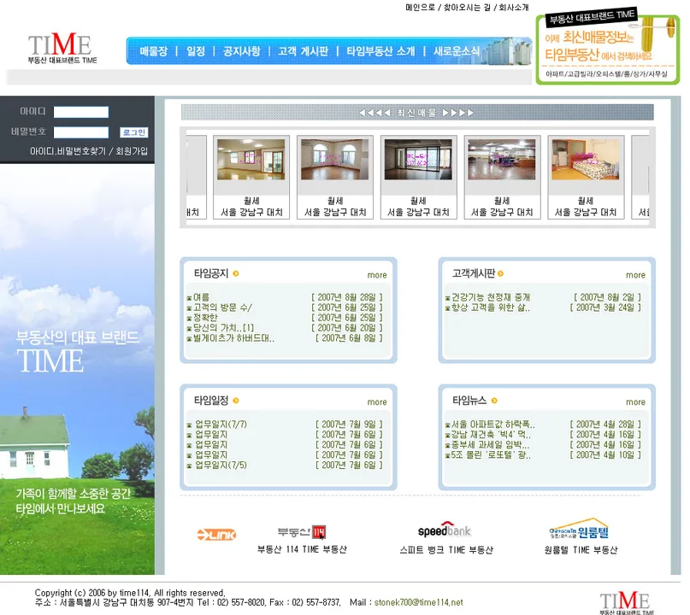690x615 pixels.
Task: Click the 로그인 button
Action: pos(133,132)
